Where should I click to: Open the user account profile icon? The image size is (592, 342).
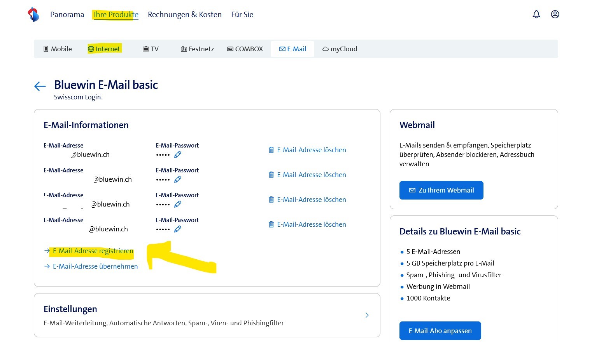pyautogui.click(x=555, y=14)
